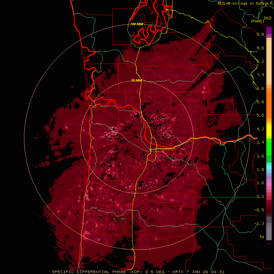The width and height of the screenshot is (274, 274).
Task: Click the purple top segment of the color bar
Action: (269, 30)
